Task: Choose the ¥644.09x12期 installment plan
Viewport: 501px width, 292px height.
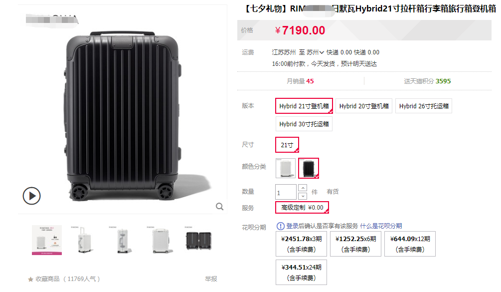Action: [410, 244]
